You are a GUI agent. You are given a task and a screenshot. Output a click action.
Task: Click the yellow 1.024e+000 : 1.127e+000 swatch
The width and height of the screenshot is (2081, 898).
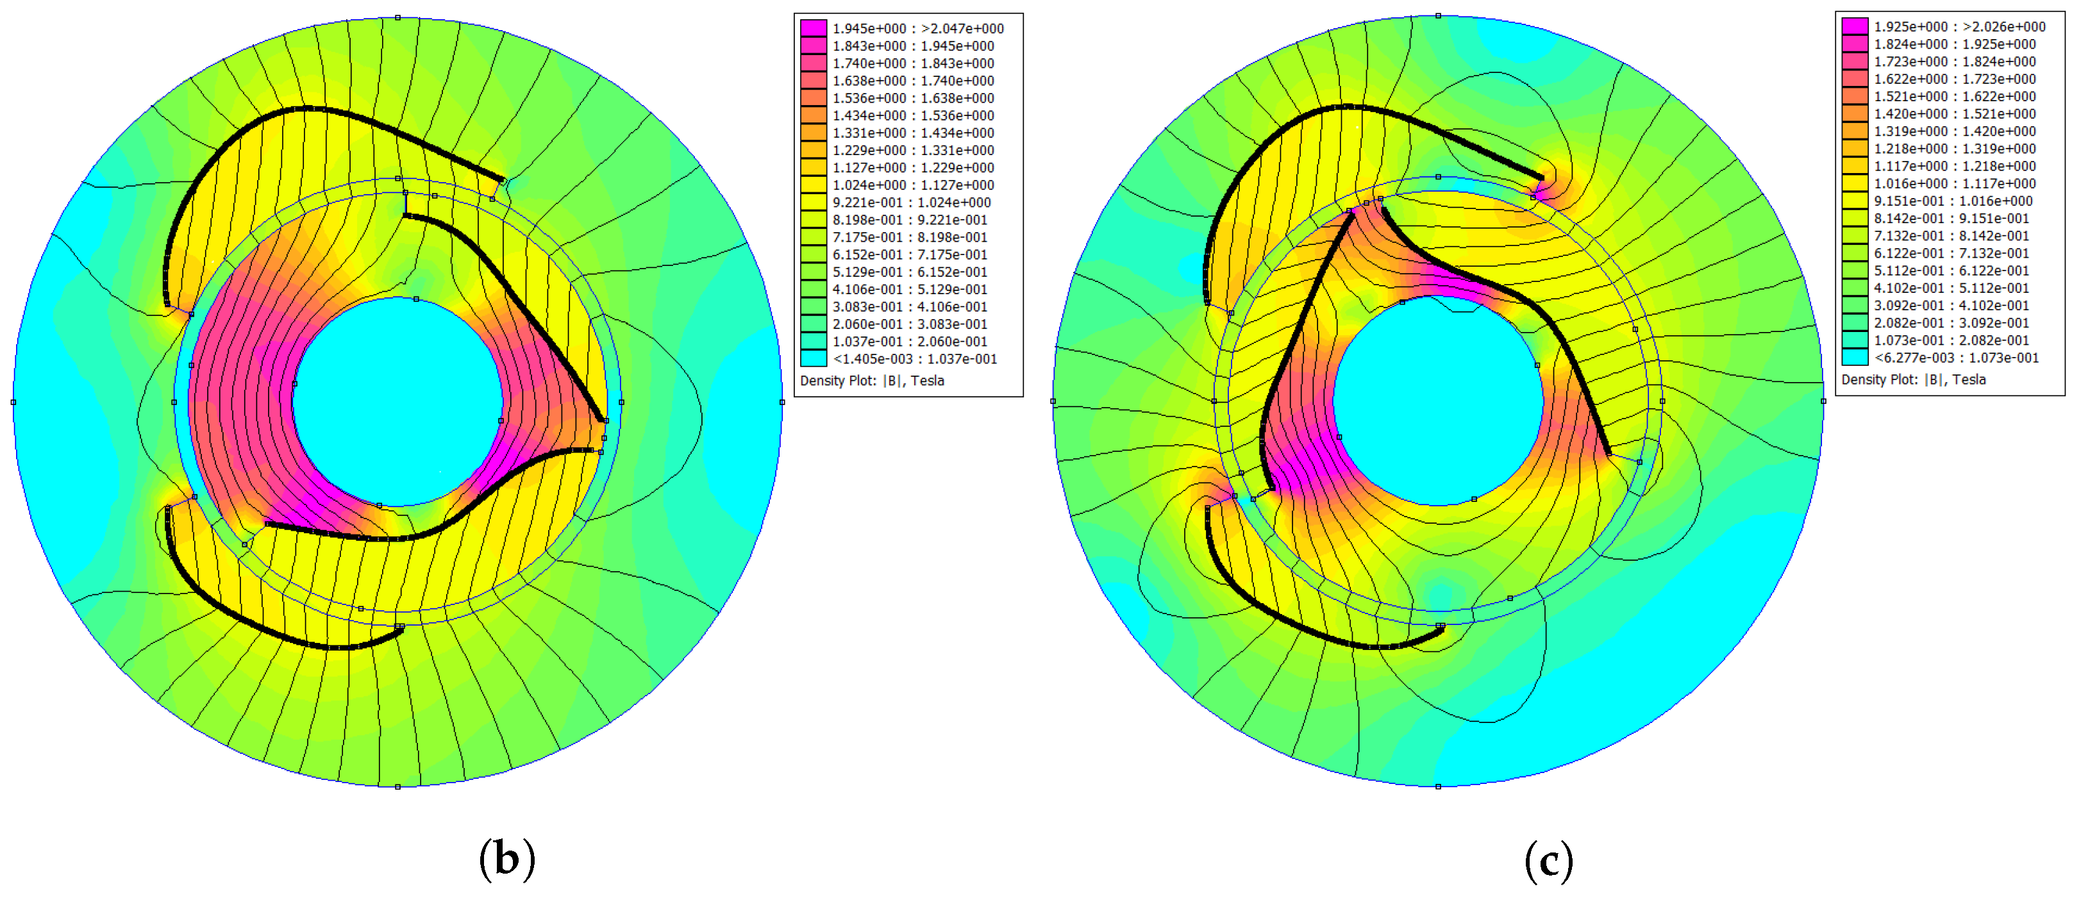coord(814,185)
